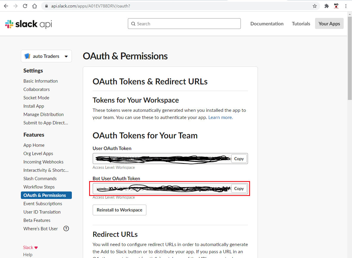The image size is (352, 258).
Task: Open the Chrome three-dot menu
Action: (x=346, y=6)
